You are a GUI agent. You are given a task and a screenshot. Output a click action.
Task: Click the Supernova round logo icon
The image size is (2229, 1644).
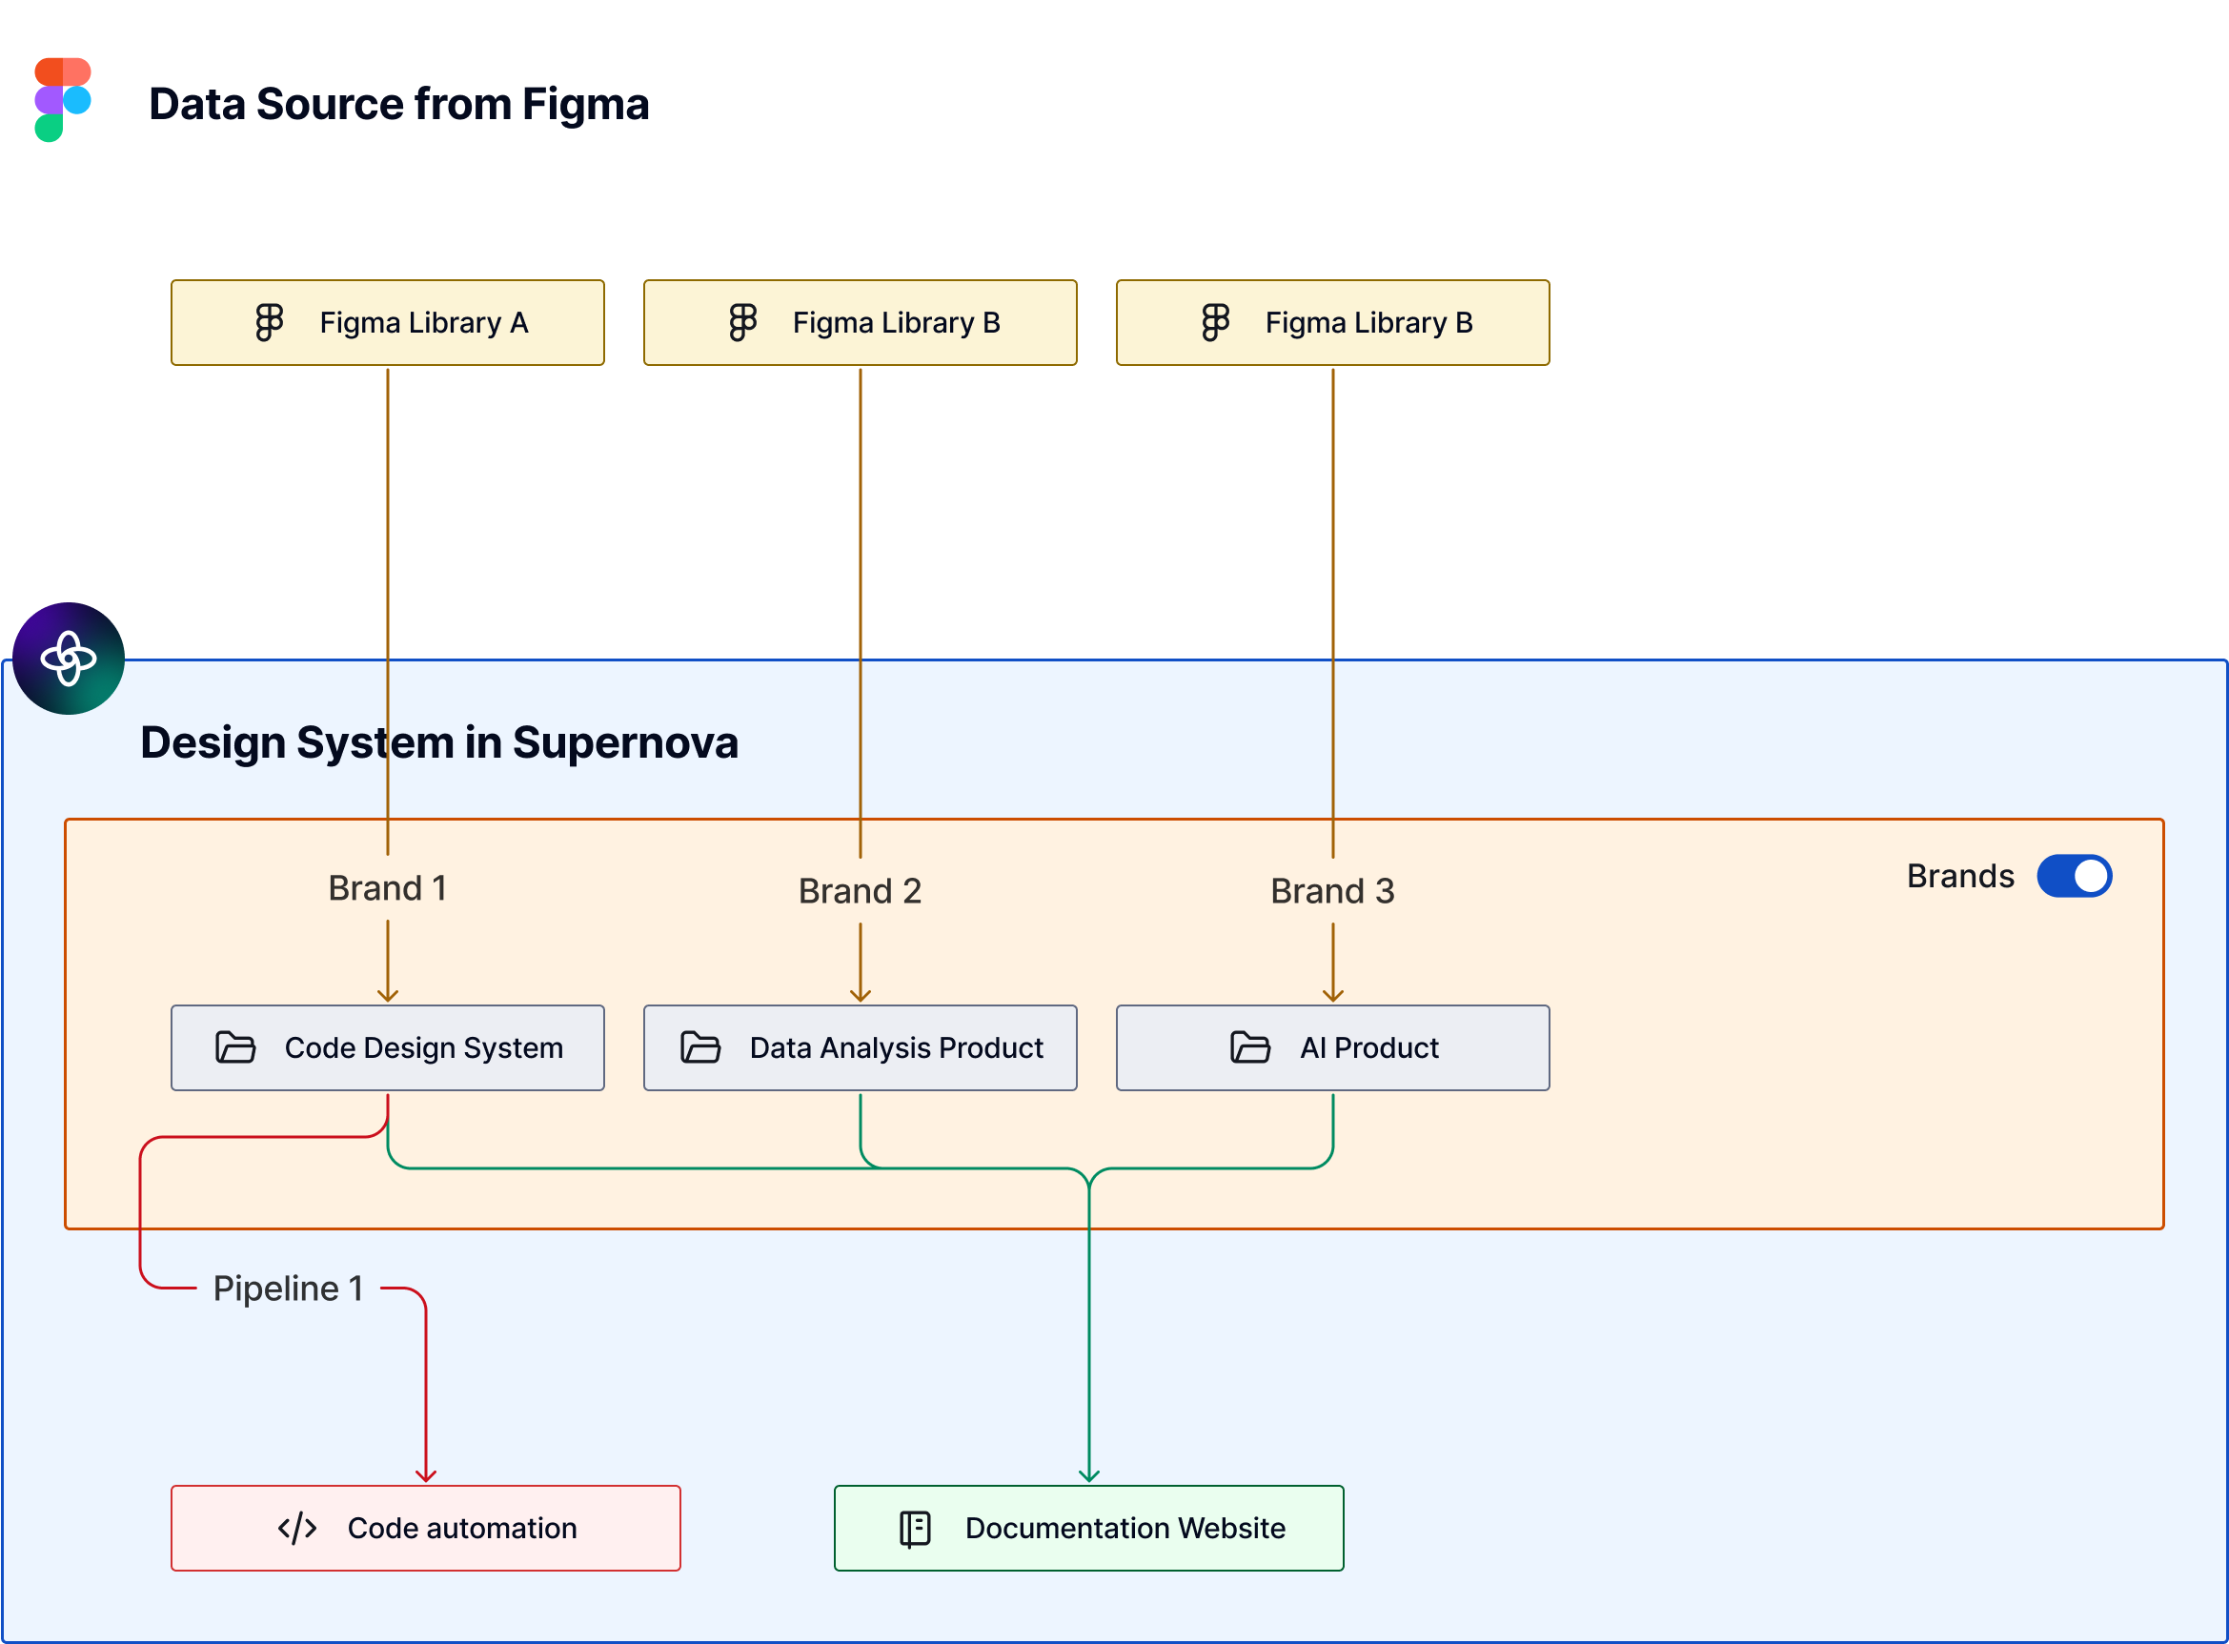69,658
